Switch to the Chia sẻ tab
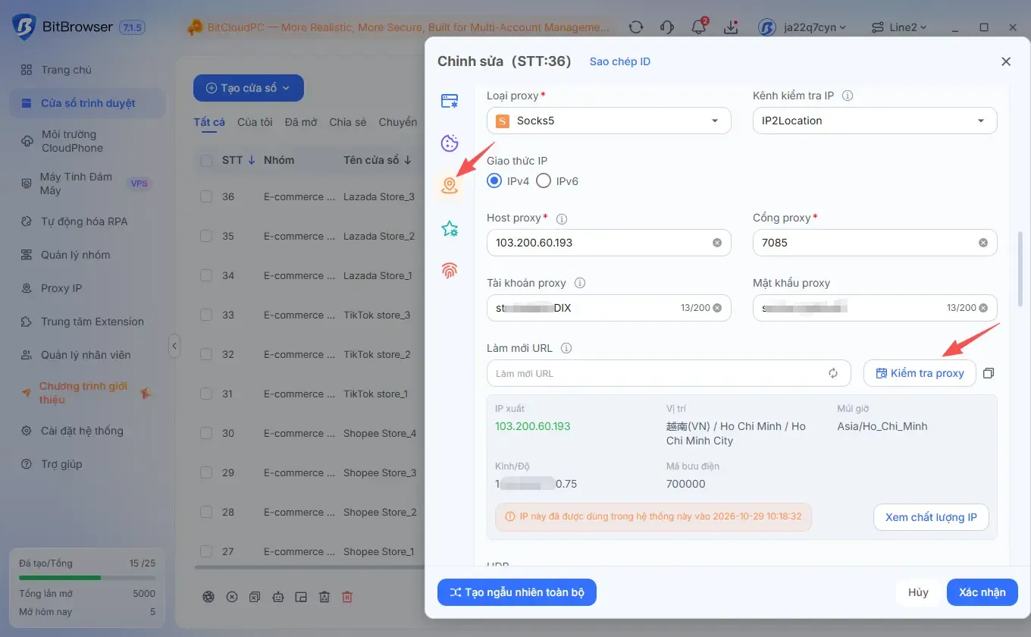 coord(348,122)
